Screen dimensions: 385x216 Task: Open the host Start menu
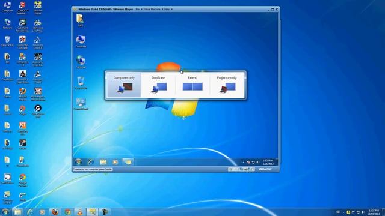pos(5,212)
